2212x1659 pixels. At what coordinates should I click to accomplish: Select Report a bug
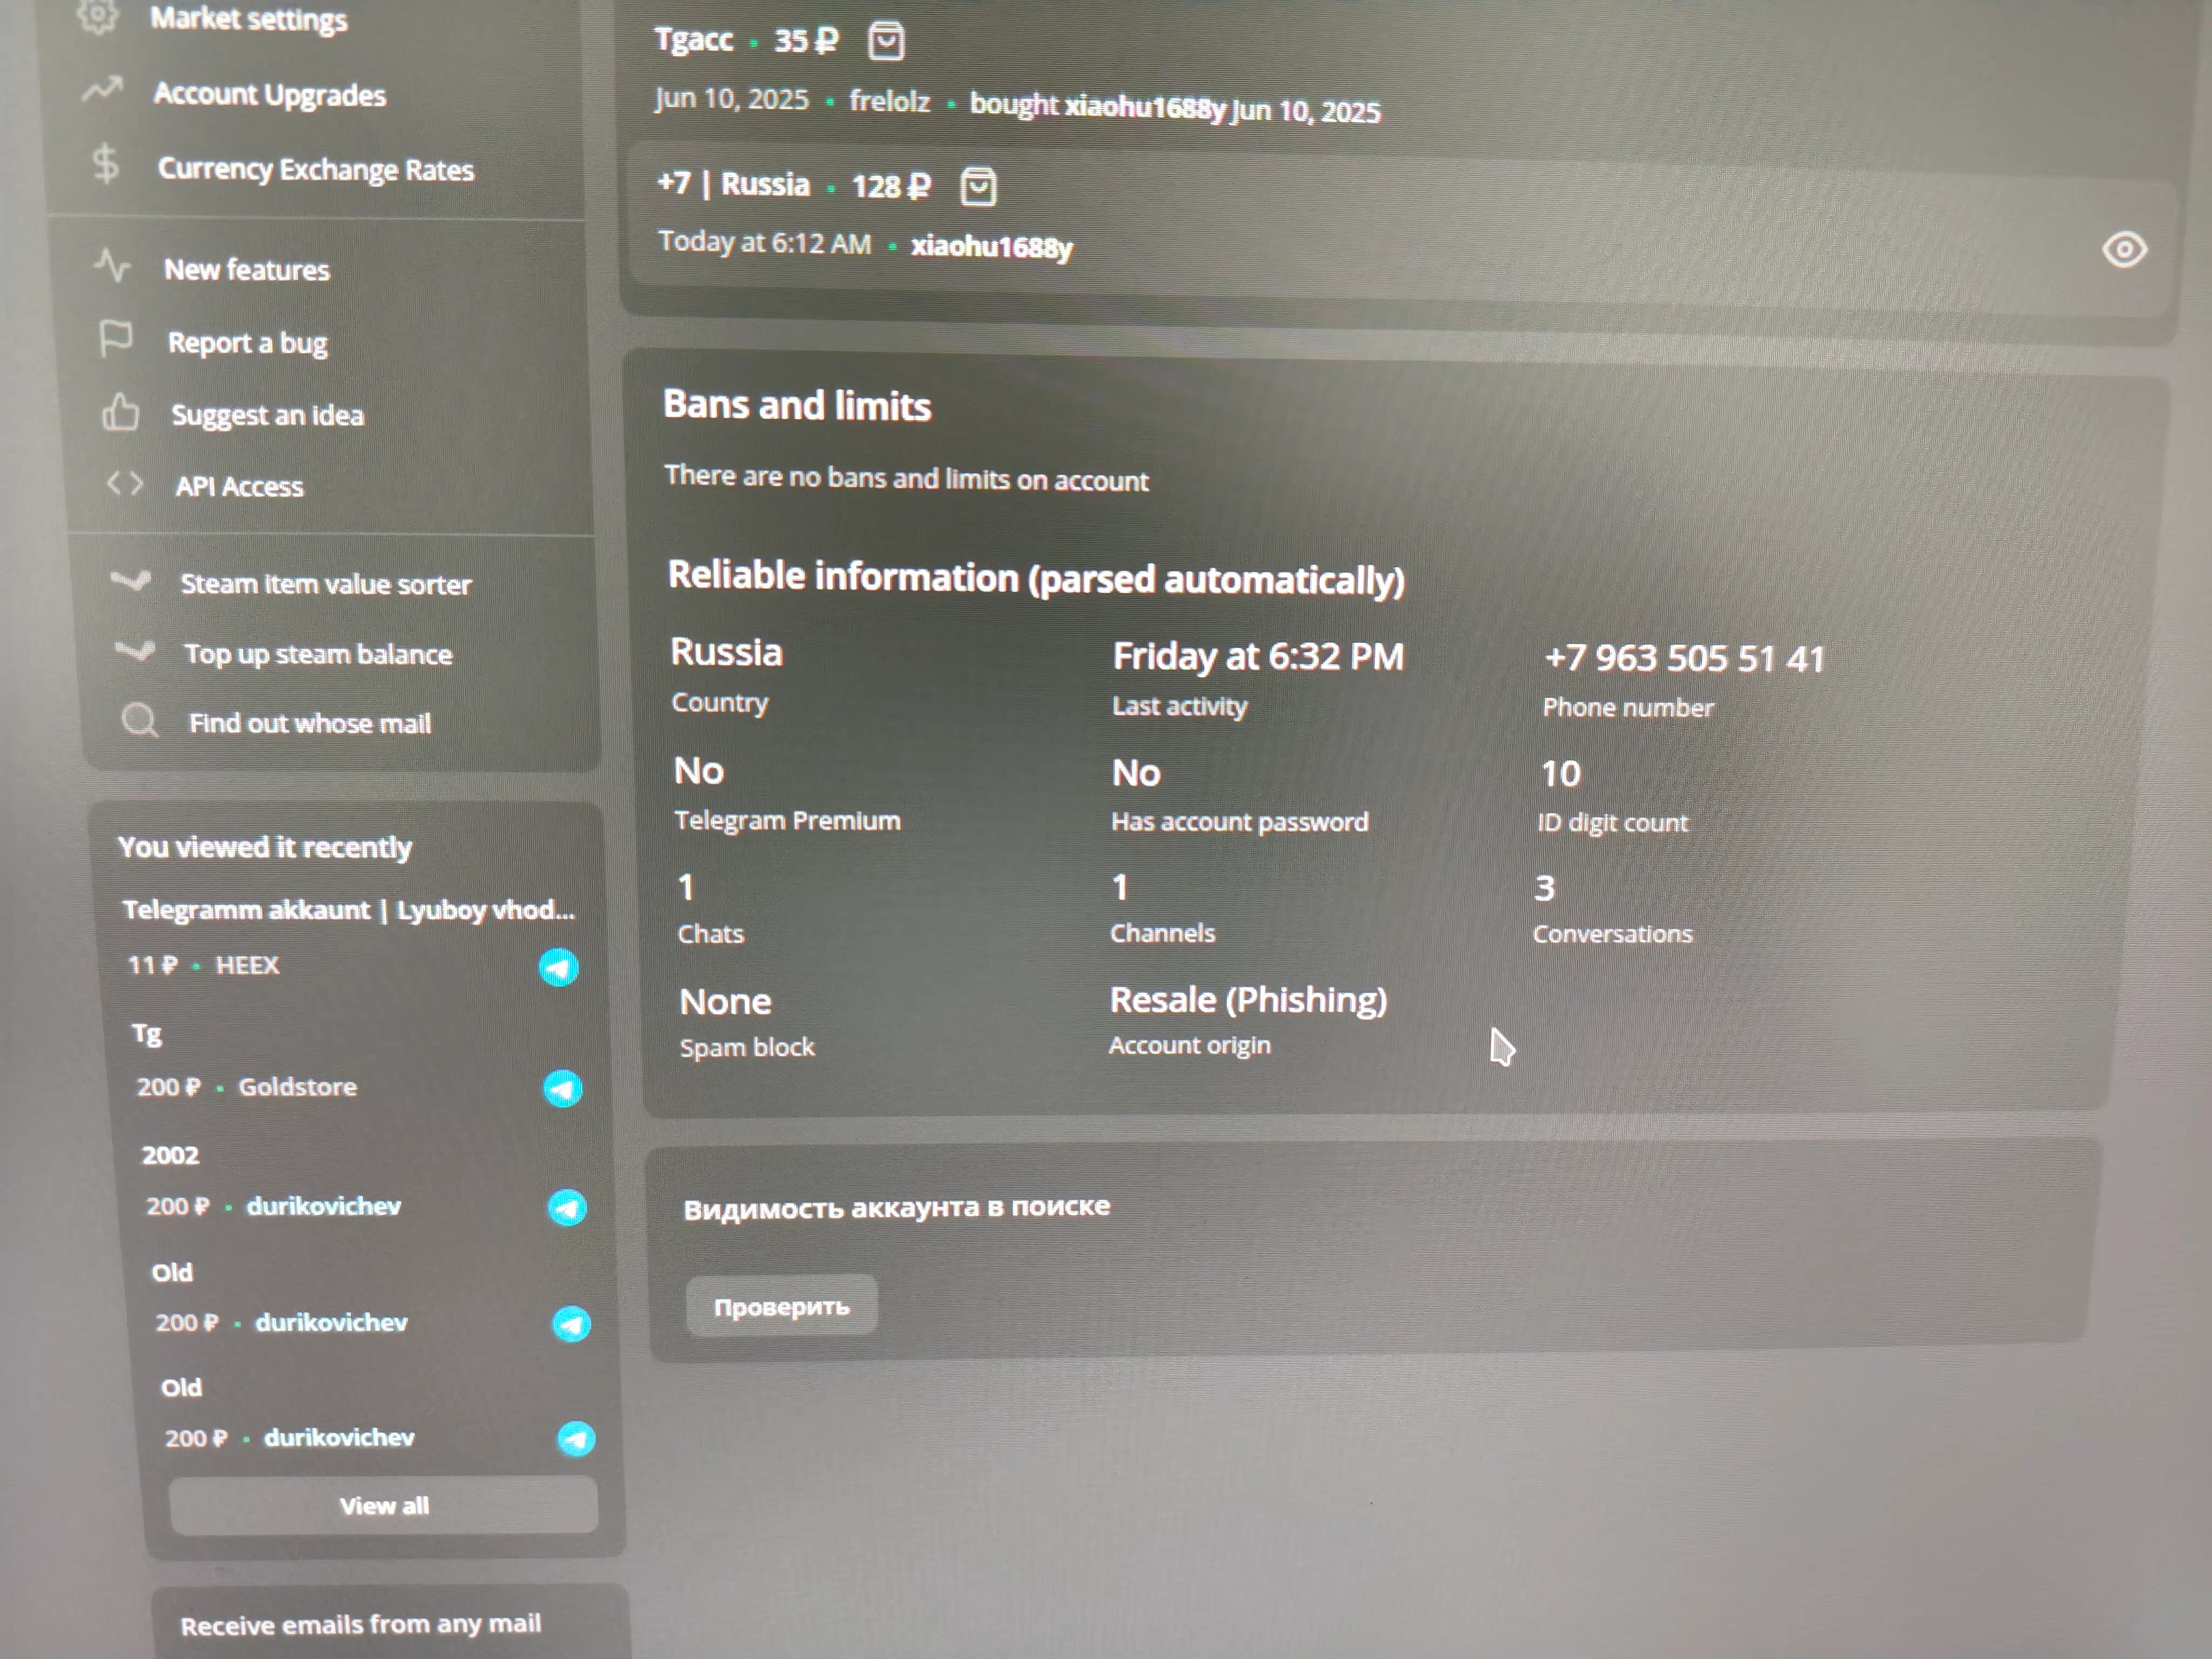[x=248, y=343]
